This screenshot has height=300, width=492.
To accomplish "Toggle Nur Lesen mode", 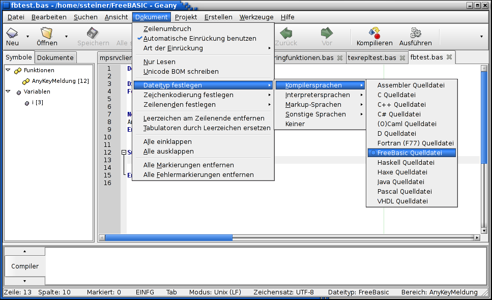I will (204, 62).
